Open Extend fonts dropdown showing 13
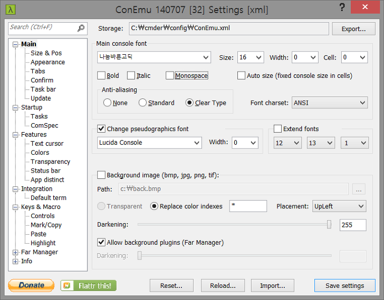Viewport: 384px width, 300px height. (321, 143)
